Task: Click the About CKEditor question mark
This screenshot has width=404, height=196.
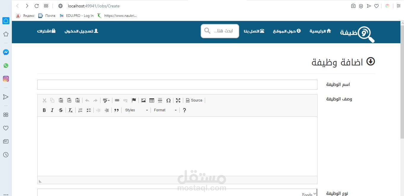Action: coord(184,110)
